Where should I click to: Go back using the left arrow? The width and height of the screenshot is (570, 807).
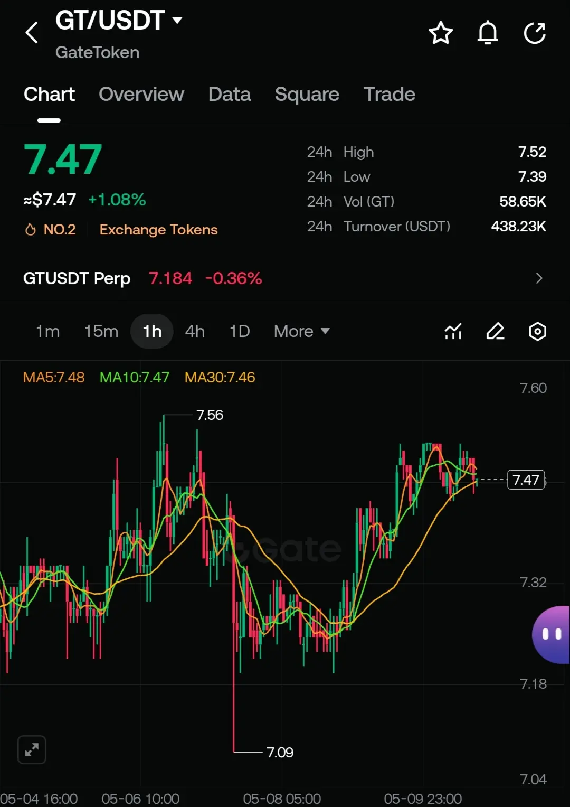coord(32,33)
